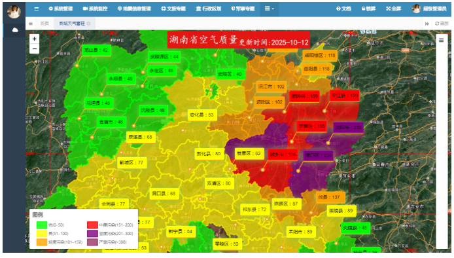The height and width of the screenshot is (258, 454).
Task: Click the 平江县 : 199 label
Action: tap(345, 96)
